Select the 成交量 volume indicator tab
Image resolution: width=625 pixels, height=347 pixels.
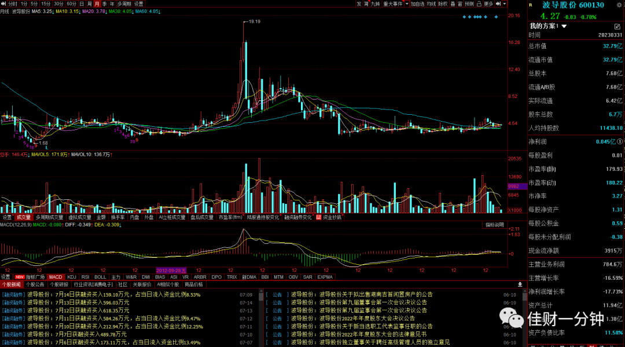click(x=24, y=217)
